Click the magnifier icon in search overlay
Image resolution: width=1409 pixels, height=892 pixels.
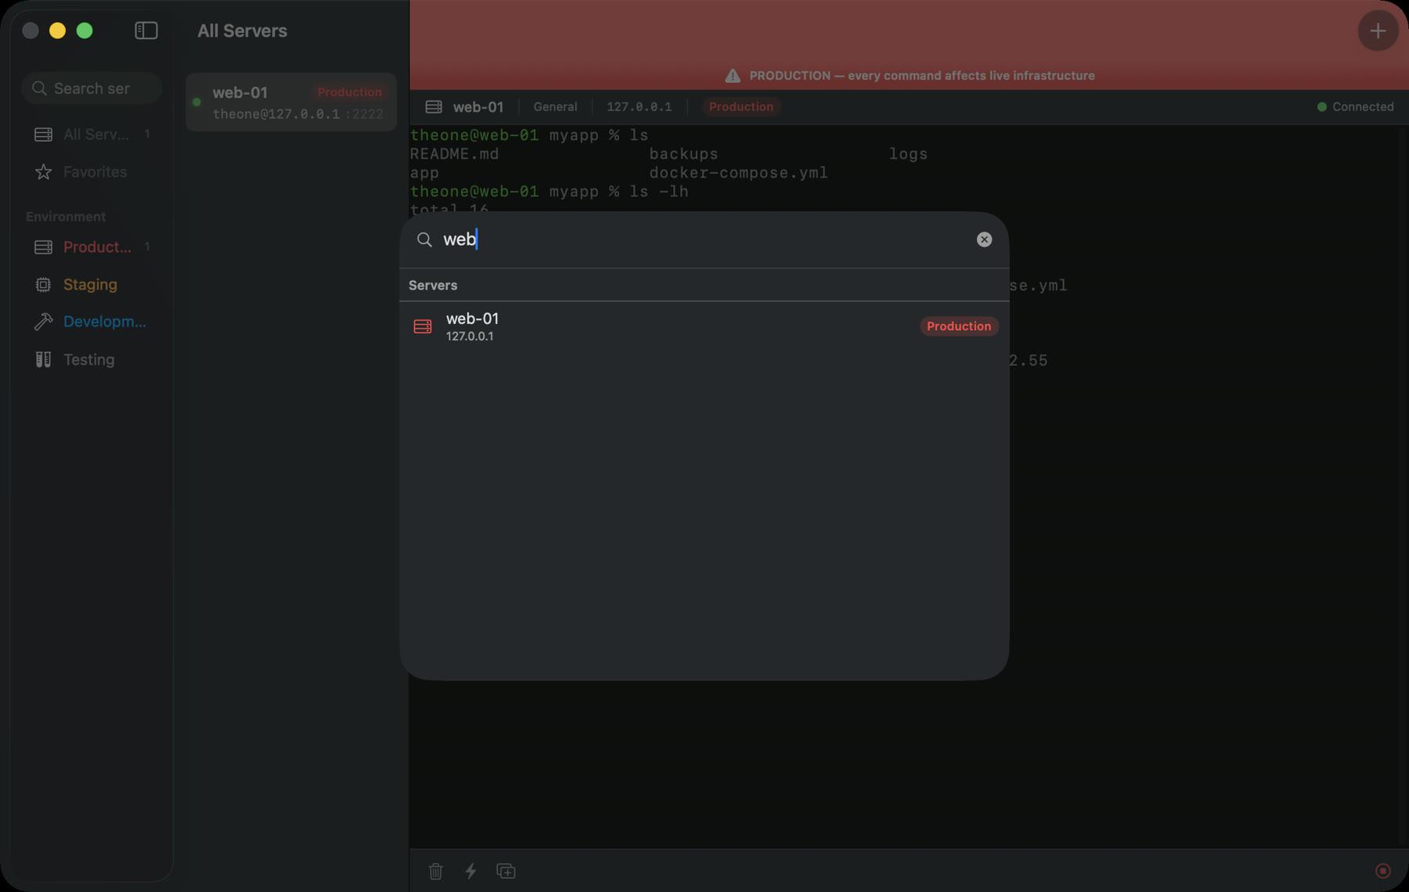tap(424, 239)
